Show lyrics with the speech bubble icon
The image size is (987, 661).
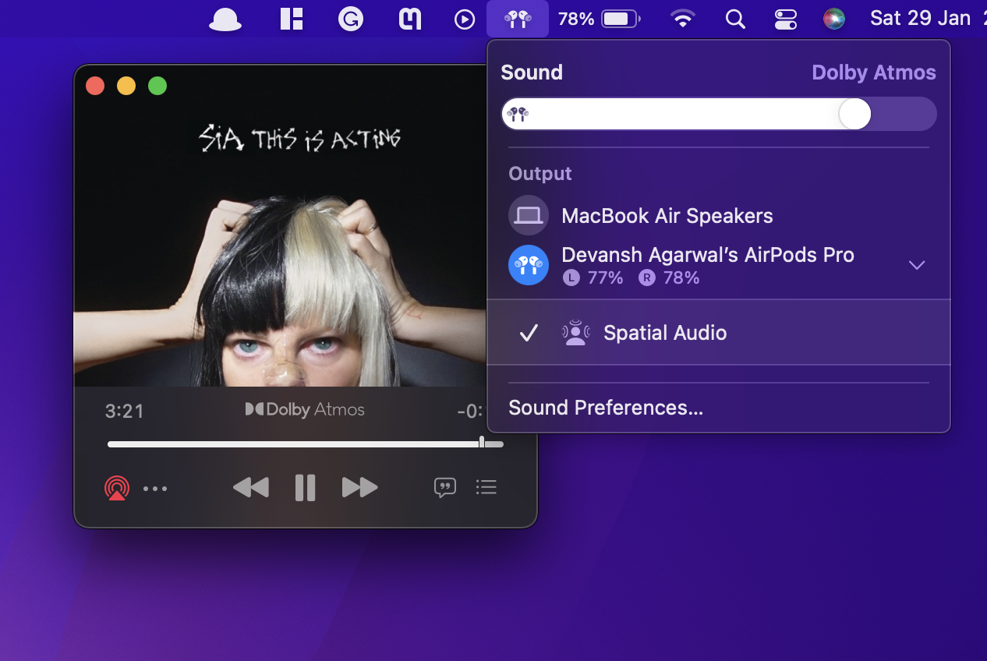point(444,488)
